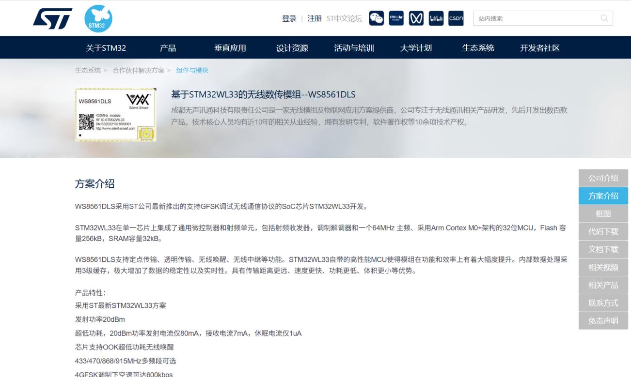Jump to 相关视频 in side navigation

coord(603,267)
